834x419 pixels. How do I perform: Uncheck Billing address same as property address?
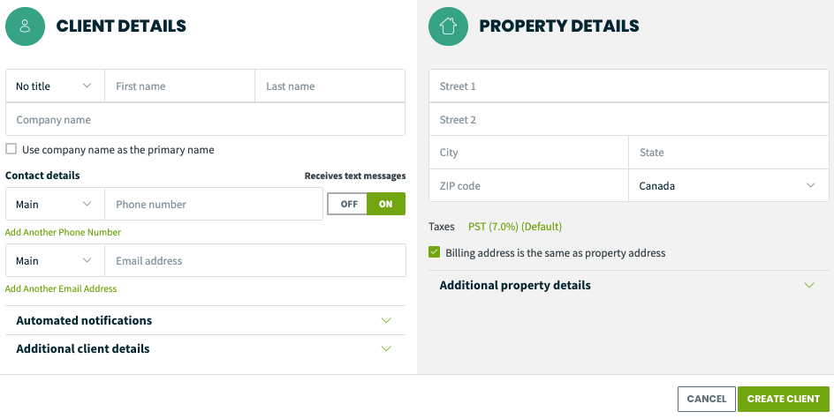pos(434,252)
